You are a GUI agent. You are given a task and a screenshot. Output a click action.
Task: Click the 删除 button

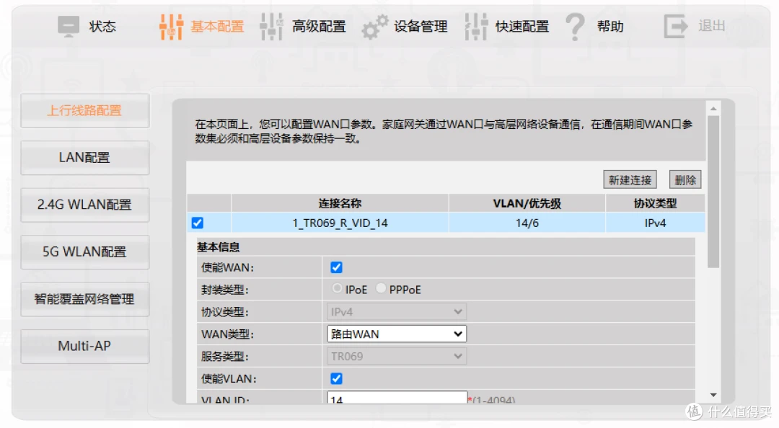(x=685, y=179)
